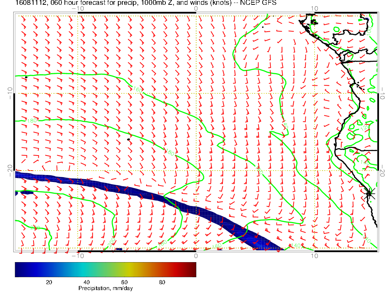The height and width of the screenshot is (300, 389).
Task: Click the "60" tick label under the color bar
Action: 124,282
